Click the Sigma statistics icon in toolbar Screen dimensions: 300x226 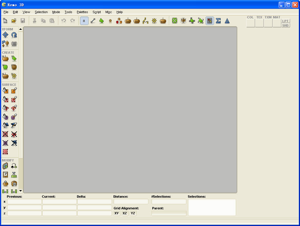[218, 21]
